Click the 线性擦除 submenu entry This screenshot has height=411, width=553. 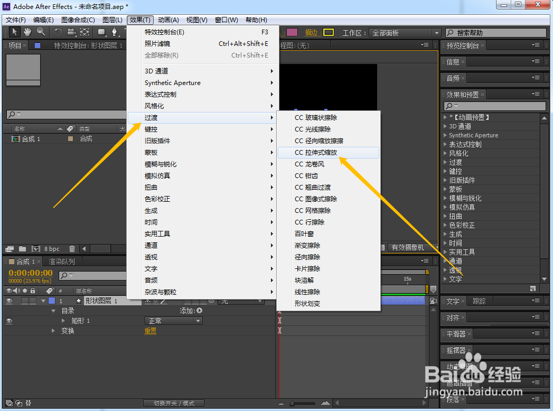tap(329, 292)
